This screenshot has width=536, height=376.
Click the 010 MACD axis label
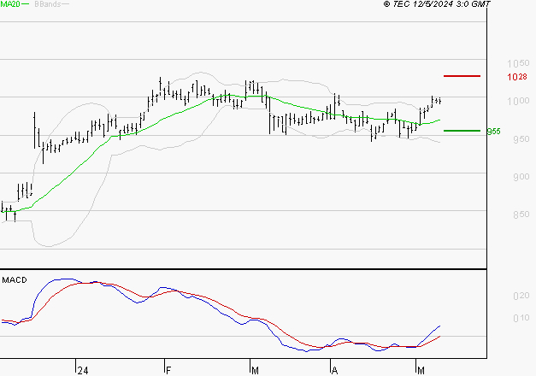521,318
